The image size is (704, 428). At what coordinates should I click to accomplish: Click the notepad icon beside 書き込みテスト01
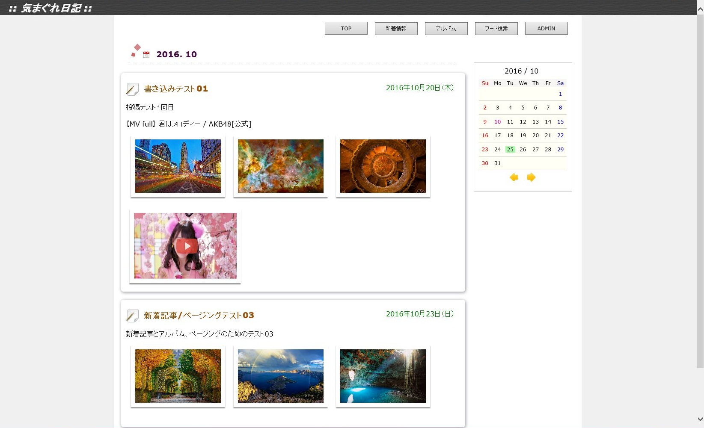pos(133,89)
